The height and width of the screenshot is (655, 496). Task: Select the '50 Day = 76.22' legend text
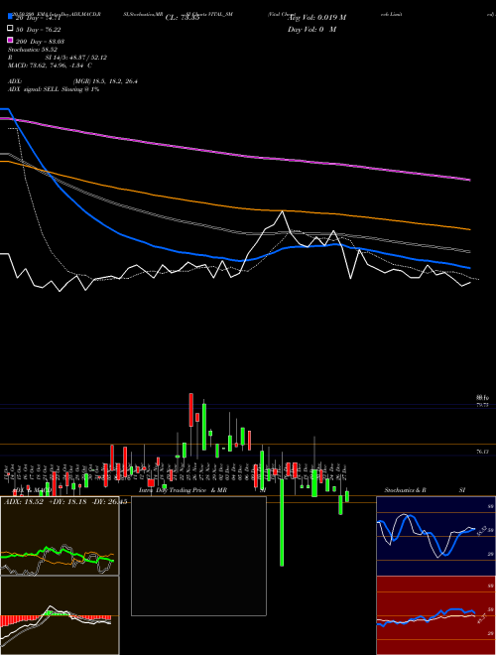[40, 29]
